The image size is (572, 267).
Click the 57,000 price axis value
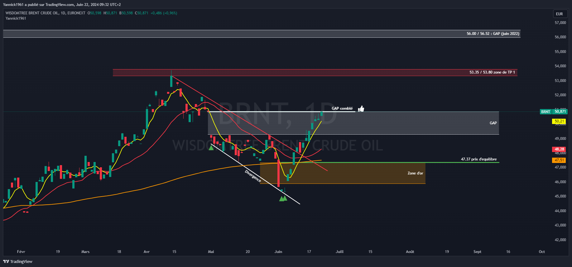point(560,23)
